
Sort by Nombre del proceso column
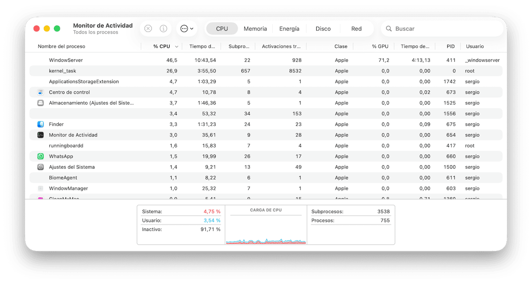coord(61,46)
